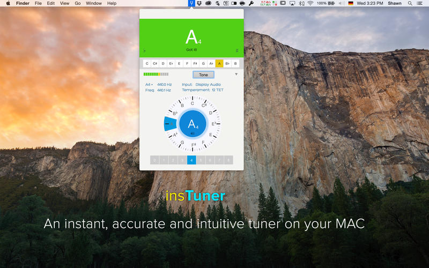Screen dimensions: 429x268
Task: Open the Finder application menu
Action: [23, 3]
